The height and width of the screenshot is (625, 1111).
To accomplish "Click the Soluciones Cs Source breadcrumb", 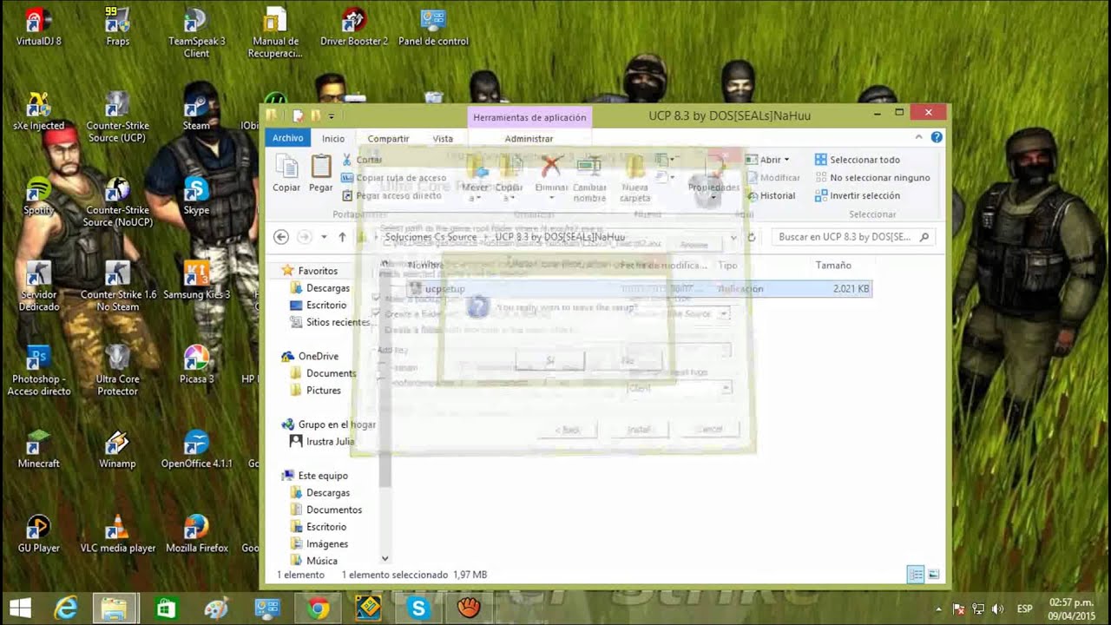I will tap(431, 237).
